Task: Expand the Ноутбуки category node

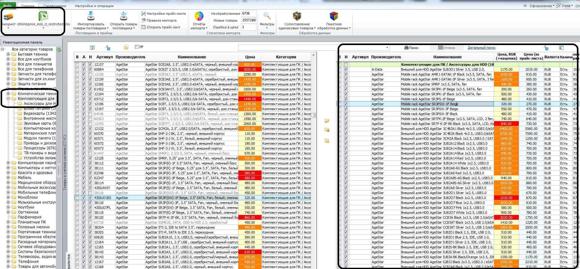Action: pyautogui.click(x=8, y=207)
